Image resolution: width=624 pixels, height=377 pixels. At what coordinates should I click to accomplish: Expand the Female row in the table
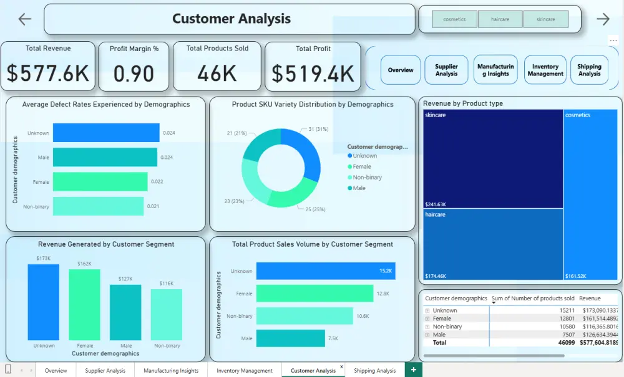click(x=427, y=318)
